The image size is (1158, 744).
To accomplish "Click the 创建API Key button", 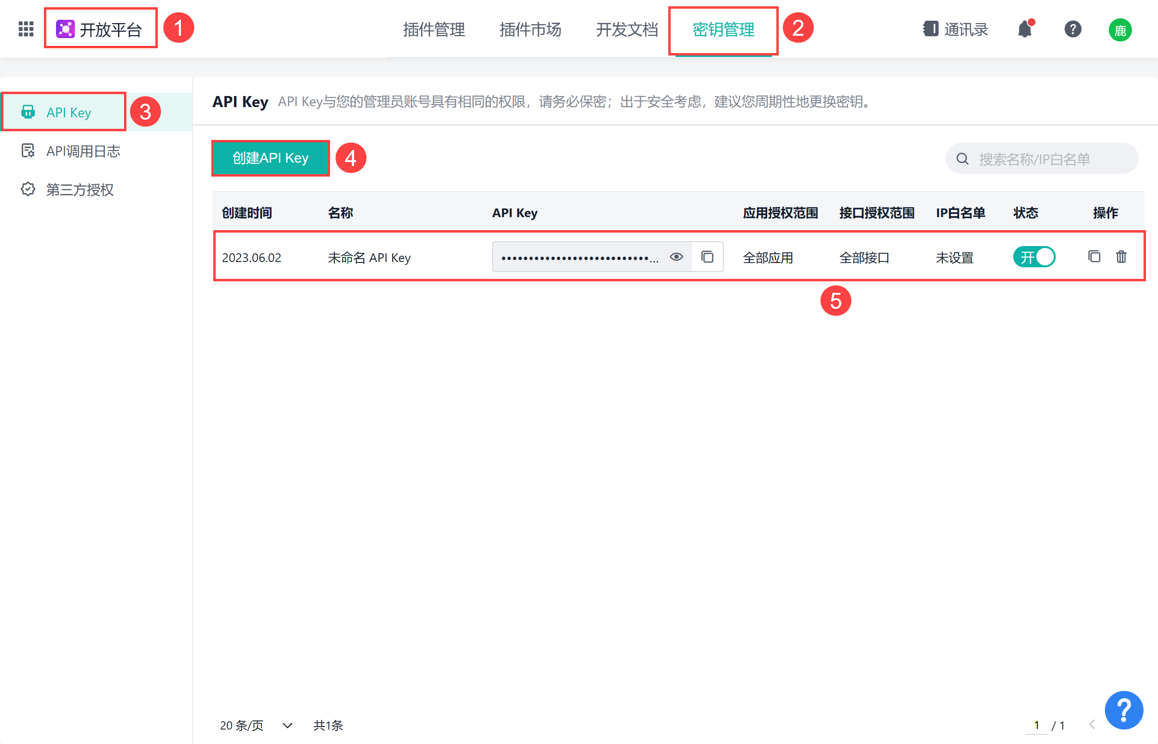I will 270,158.
